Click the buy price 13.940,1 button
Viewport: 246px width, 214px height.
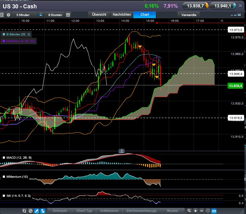coord(223,6)
